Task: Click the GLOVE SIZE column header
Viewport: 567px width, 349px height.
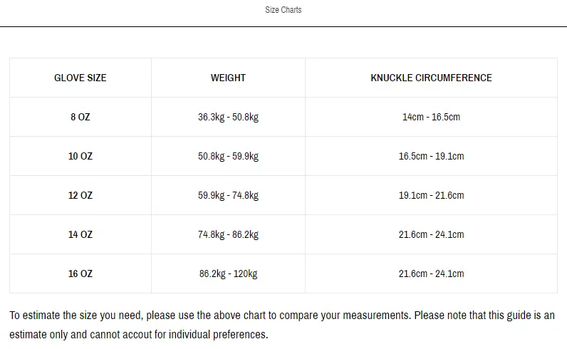Action: (80, 78)
